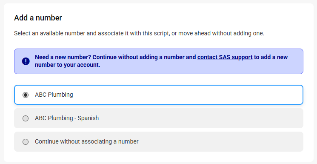This screenshot has width=317, height=164.
Task: Pick the Continue without associating a number radio
Action: click(x=26, y=142)
